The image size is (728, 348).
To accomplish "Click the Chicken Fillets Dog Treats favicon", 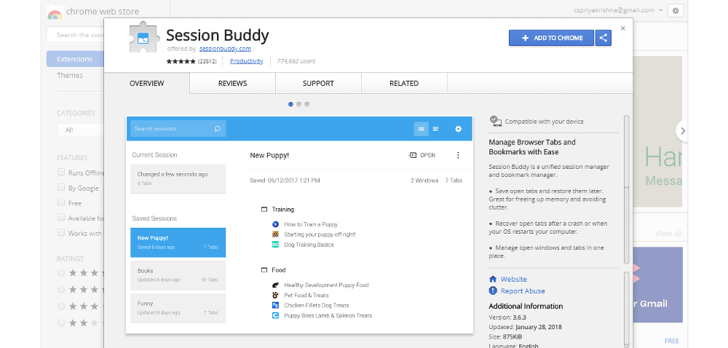I will click(275, 305).
